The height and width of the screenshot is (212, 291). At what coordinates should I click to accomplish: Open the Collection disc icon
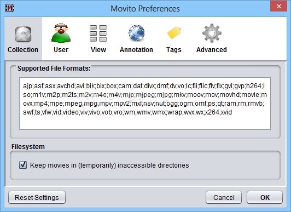(23, 34)
